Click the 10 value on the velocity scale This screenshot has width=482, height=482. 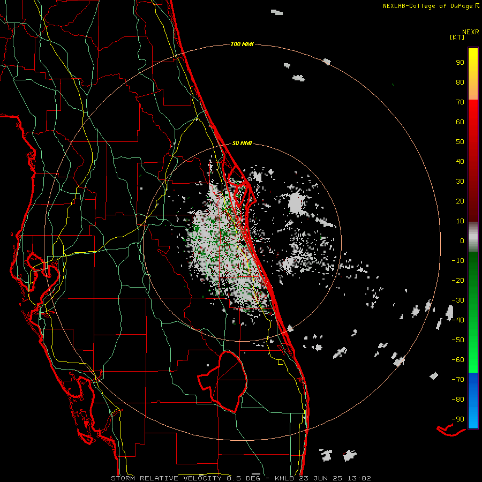click(x=460, y=221)
